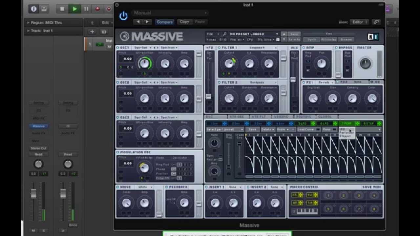420x236 pixels.
Task: Open the Inspector info icon in Logic
Action: pos(33,9)
